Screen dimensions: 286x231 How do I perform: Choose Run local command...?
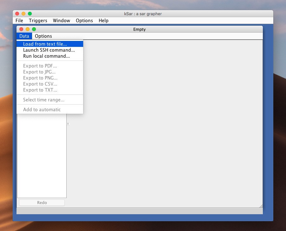(50, 56)
